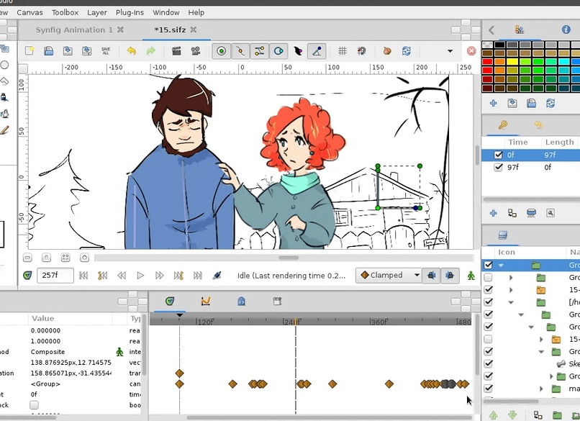Viewport: 580px width, 421px height.
Task: Click the red stop rendering icon
Action: click(x=471, y=50)
